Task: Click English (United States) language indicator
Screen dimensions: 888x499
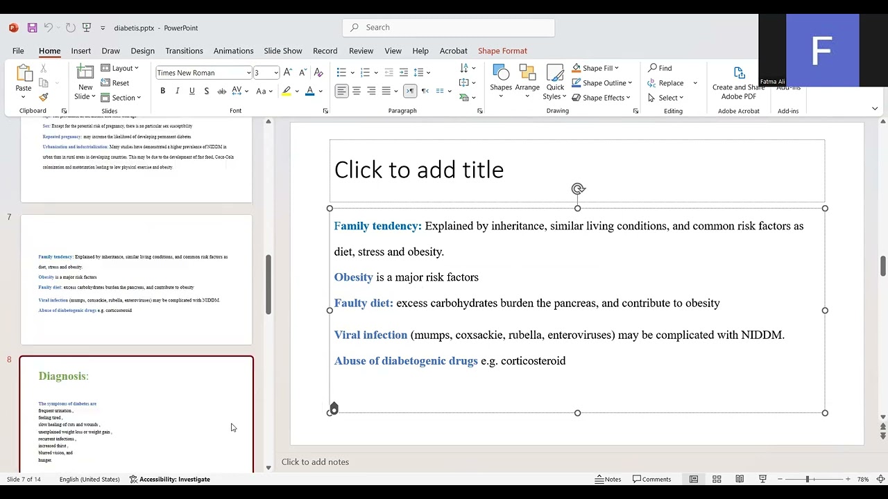Action: coord(89,479)
